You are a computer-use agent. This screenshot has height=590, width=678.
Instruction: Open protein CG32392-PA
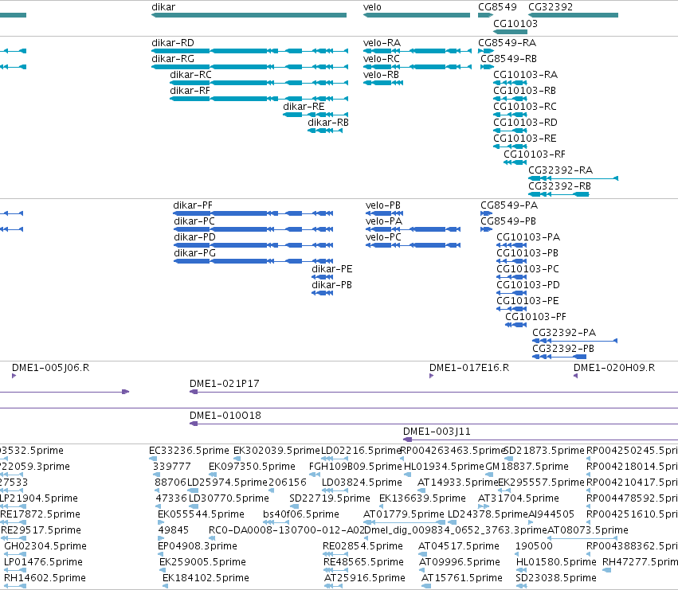pos(564,333)
